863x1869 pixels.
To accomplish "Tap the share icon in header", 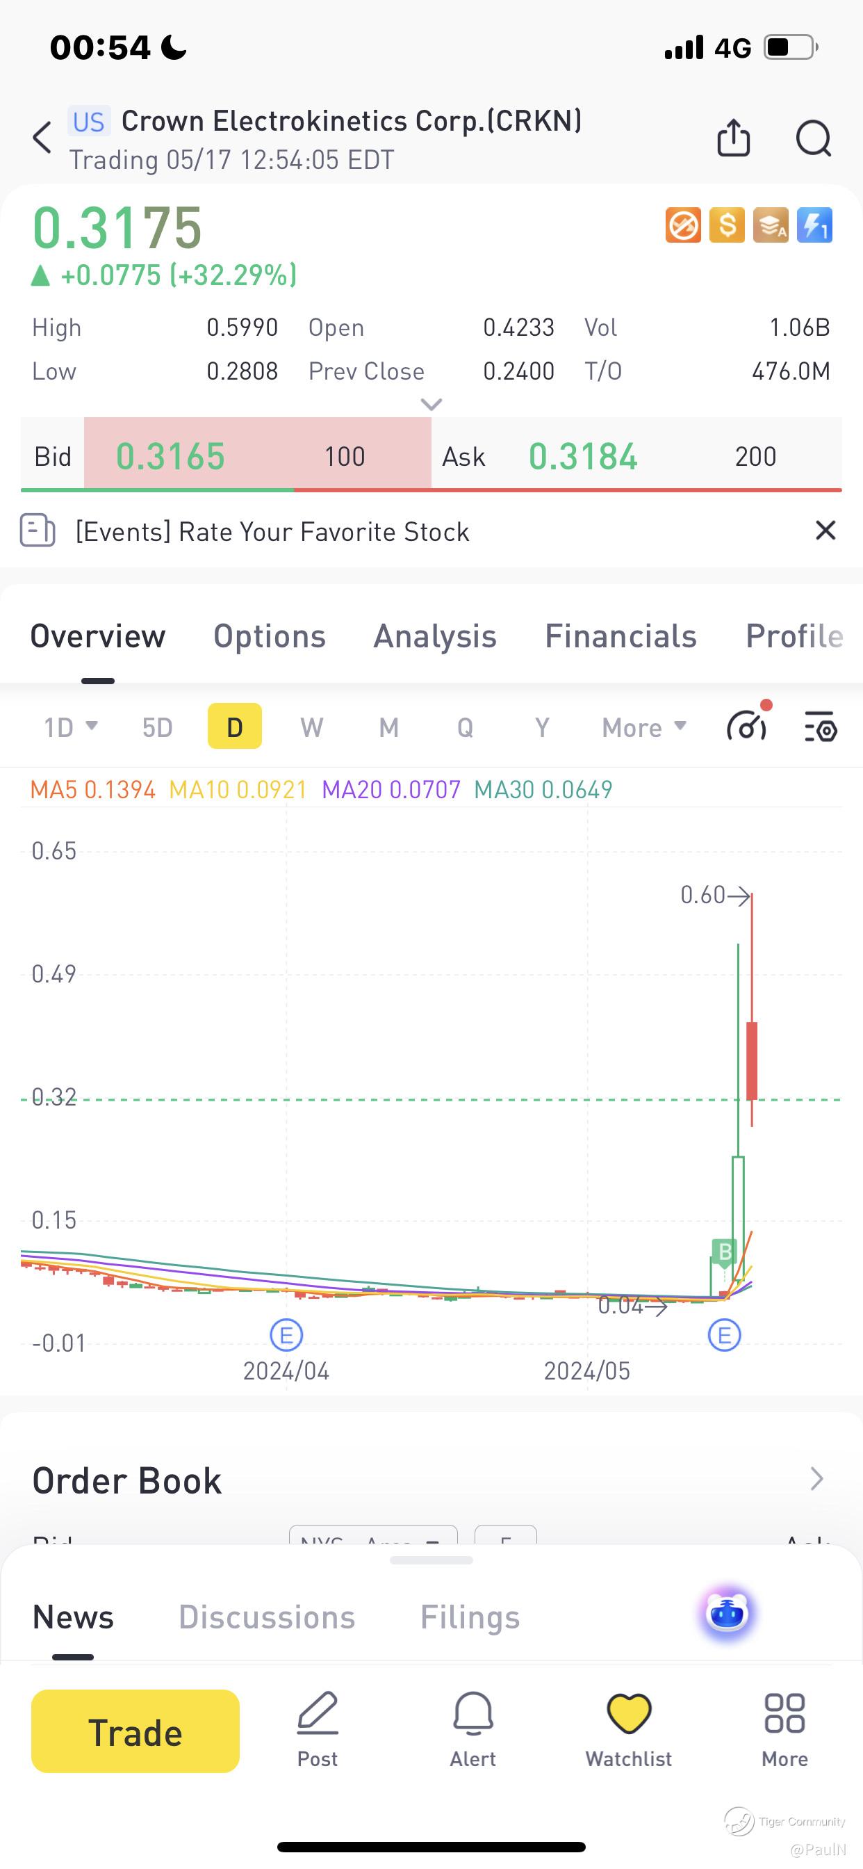I will [x=733, y=137].
